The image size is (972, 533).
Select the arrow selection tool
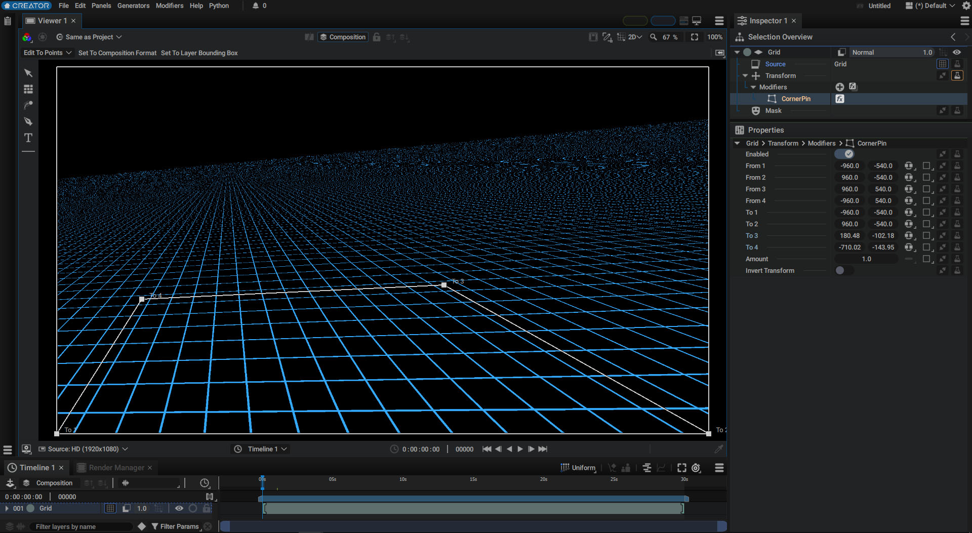(x=28, y=73)
